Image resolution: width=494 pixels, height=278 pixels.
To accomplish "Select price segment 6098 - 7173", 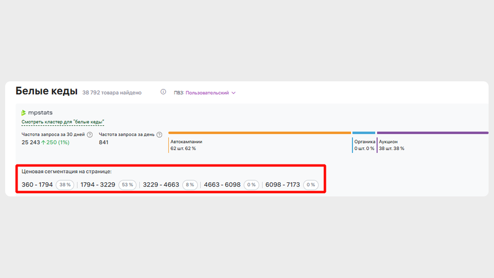I will [283, 185].
